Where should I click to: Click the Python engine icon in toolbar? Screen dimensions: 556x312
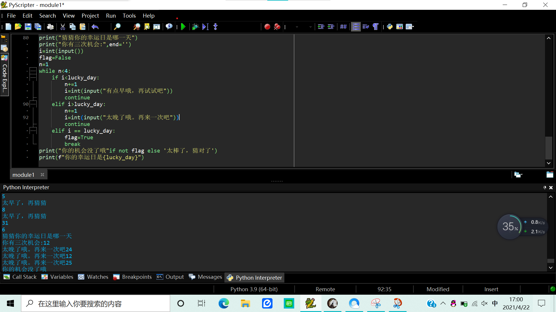(390, 27)
